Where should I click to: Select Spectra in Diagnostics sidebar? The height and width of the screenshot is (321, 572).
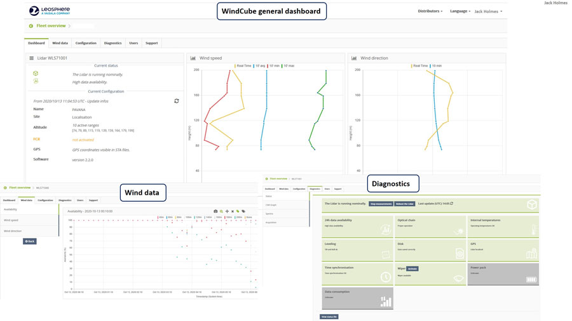pyautogui.click(x=286, y=214)
